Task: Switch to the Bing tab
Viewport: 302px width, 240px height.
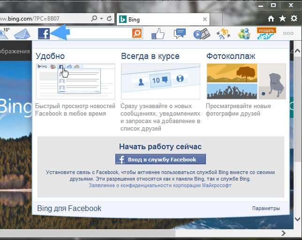Action: [163, 19]
